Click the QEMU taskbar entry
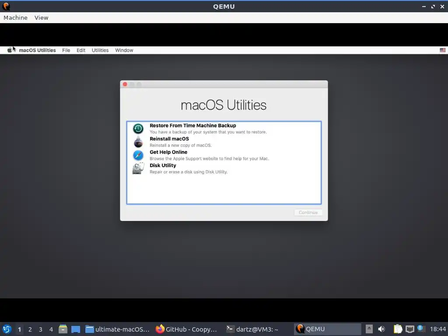Image resolution: width=448 pixels, height=336 pixels. (x=327, y=329)
